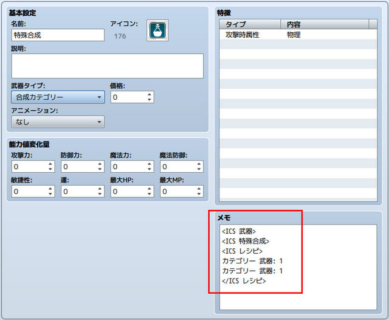Click the 防御力 value field
389x320 pixels.
tap(79, 167)
